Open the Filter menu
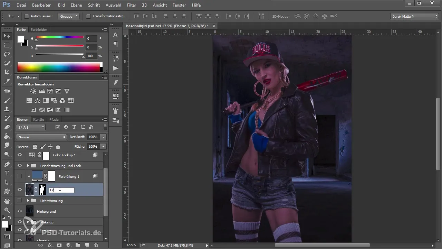This screenshot has height=249, width=442. click(x=131, y=5)
